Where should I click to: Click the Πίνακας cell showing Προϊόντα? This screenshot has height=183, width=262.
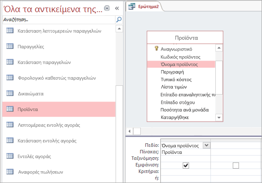click(x=185, y=152)
